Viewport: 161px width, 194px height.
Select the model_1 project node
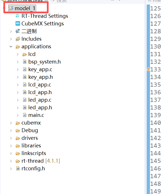[22, 8]
